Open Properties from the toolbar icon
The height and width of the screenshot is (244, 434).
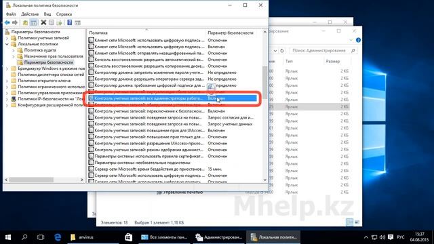pyautogui.click(x=52, y=22)
